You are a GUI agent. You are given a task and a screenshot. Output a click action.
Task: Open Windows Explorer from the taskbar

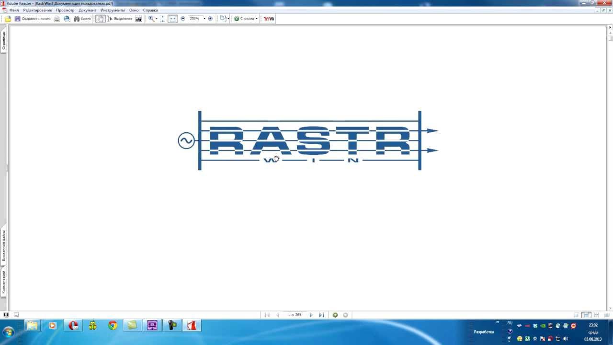(x=32, y=326)
